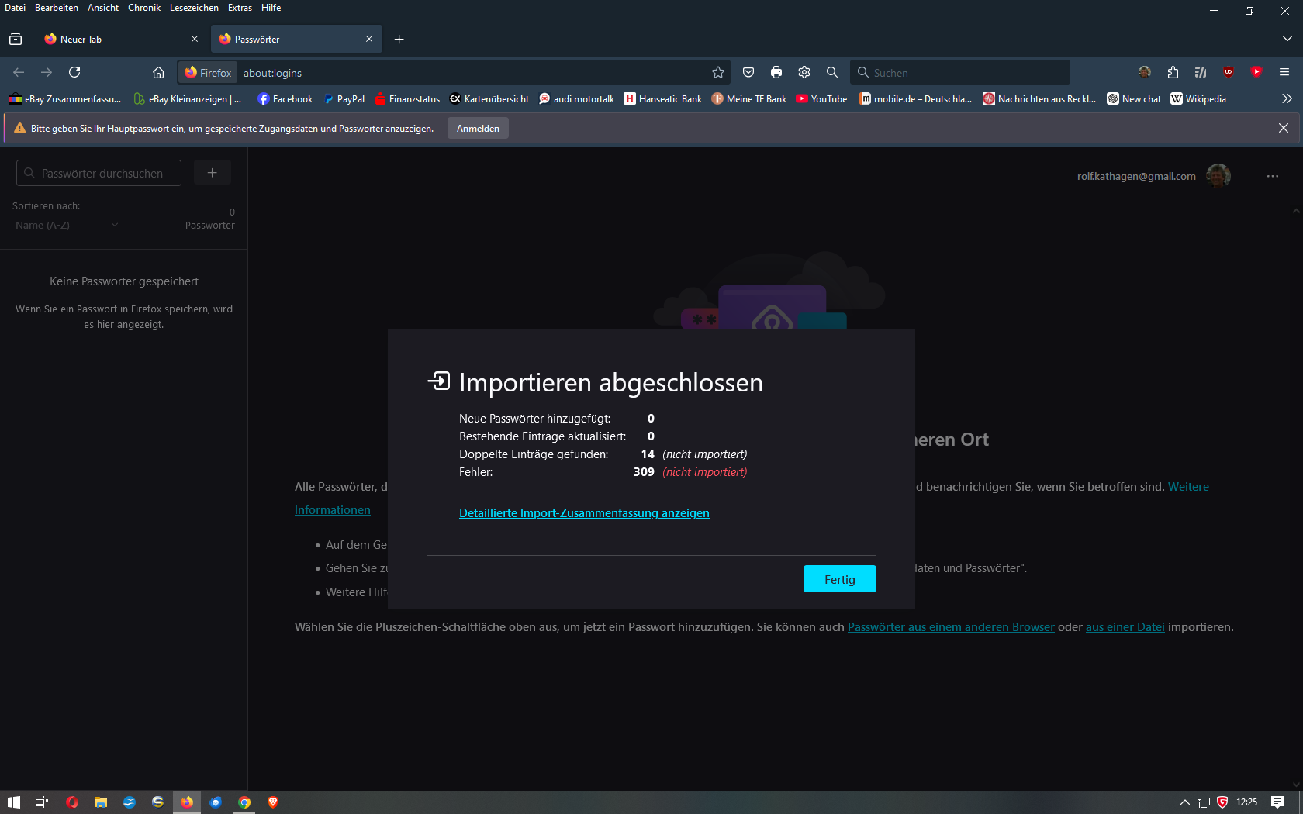The width and height of the screenshot is (1303, 814).
Task: Close the Neuer Tab tab
Action: point(195,39)
